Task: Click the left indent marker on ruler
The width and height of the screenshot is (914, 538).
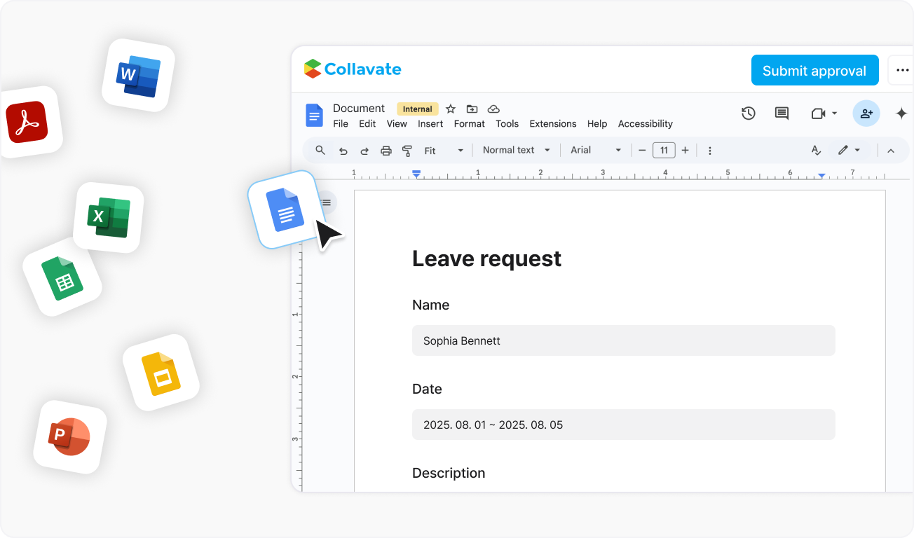Action: pyautogui.click(x=416, y=173)
